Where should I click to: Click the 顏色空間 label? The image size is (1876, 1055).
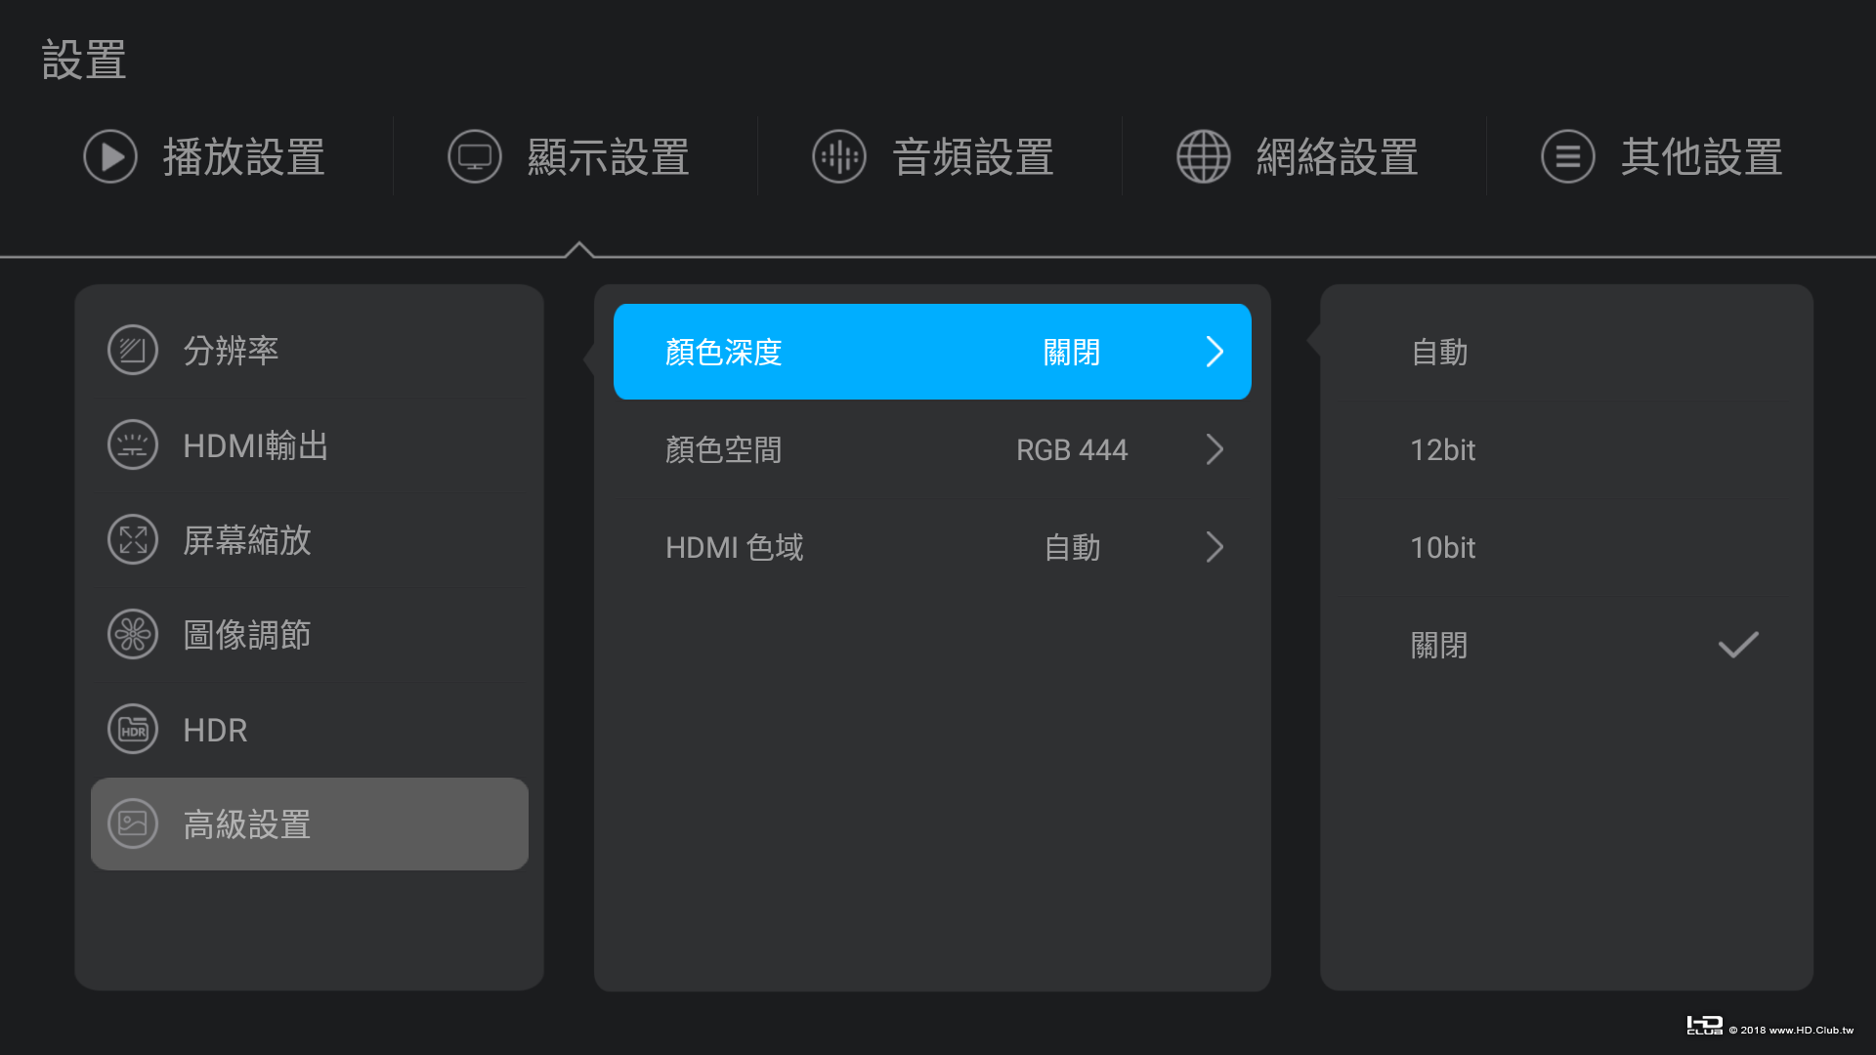coord(723,449)
